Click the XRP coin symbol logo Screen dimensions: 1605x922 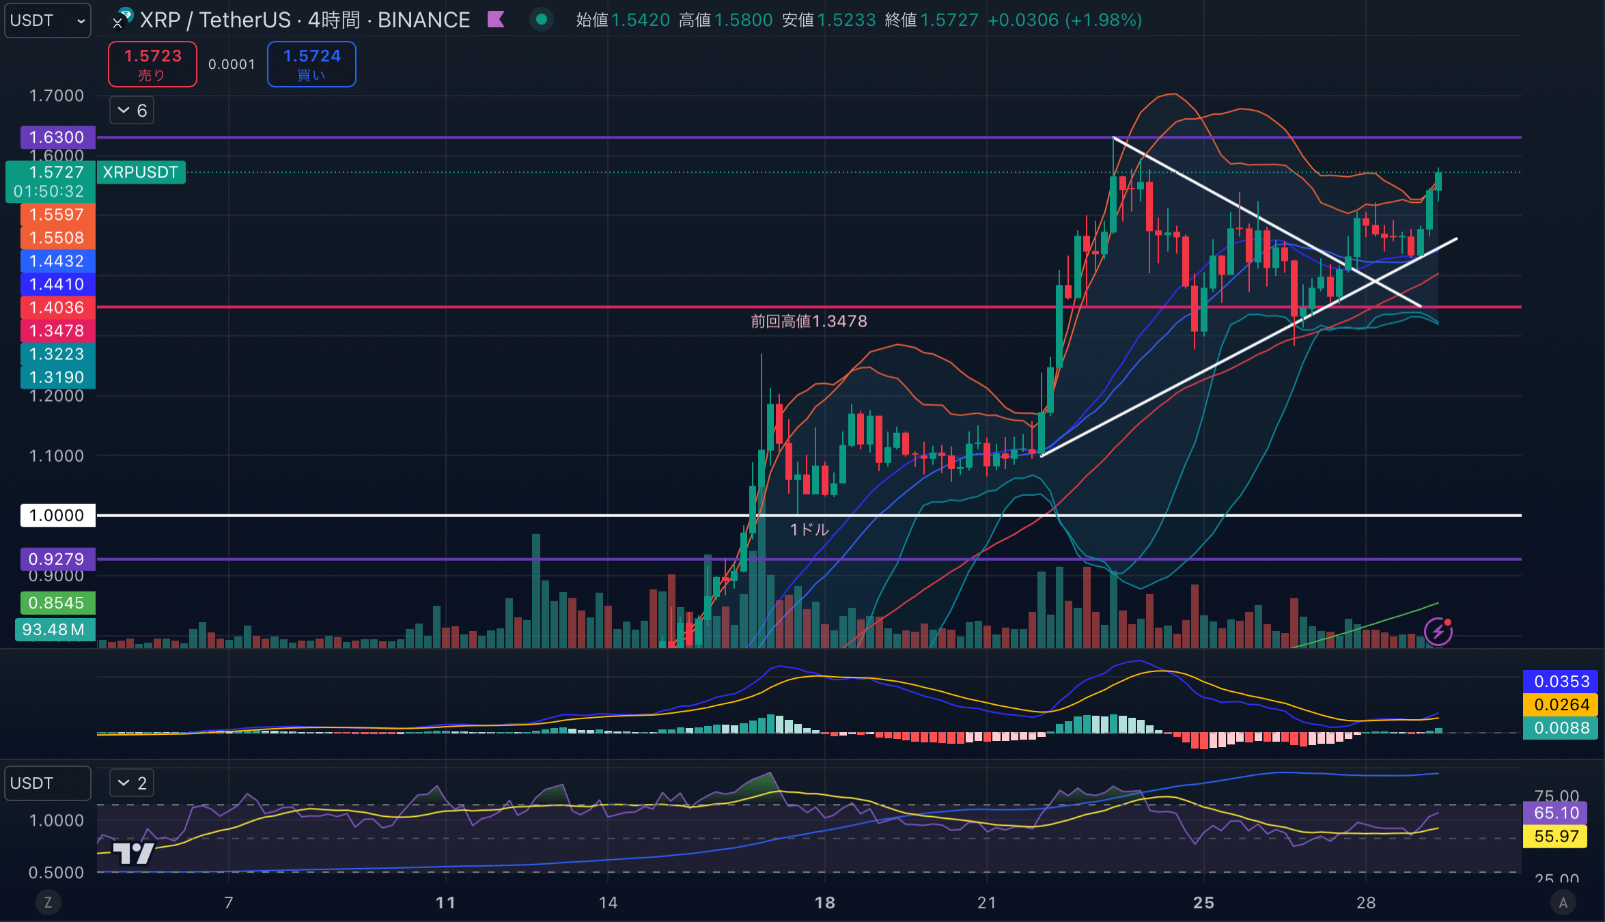[x=122, y=18]
